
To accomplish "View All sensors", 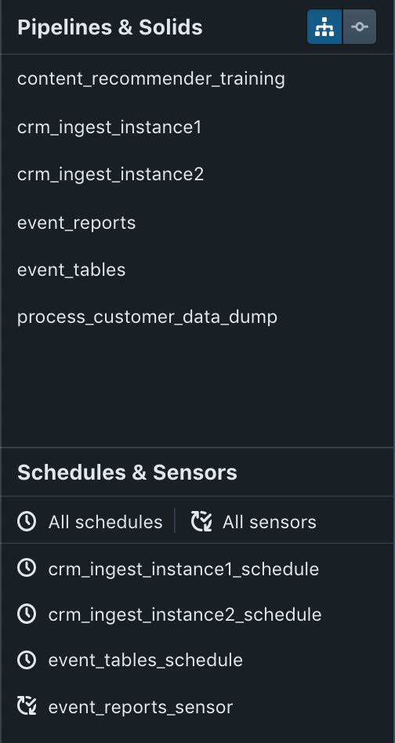I will pos(270,522).
